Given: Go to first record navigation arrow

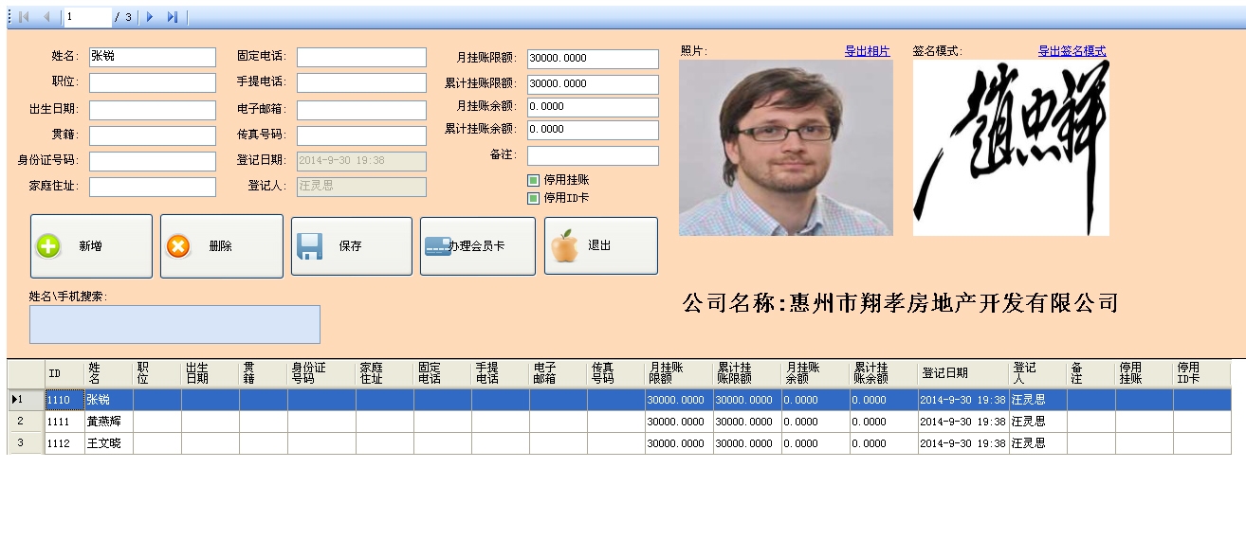Looking at the screenshot, I should coord(24,17).
